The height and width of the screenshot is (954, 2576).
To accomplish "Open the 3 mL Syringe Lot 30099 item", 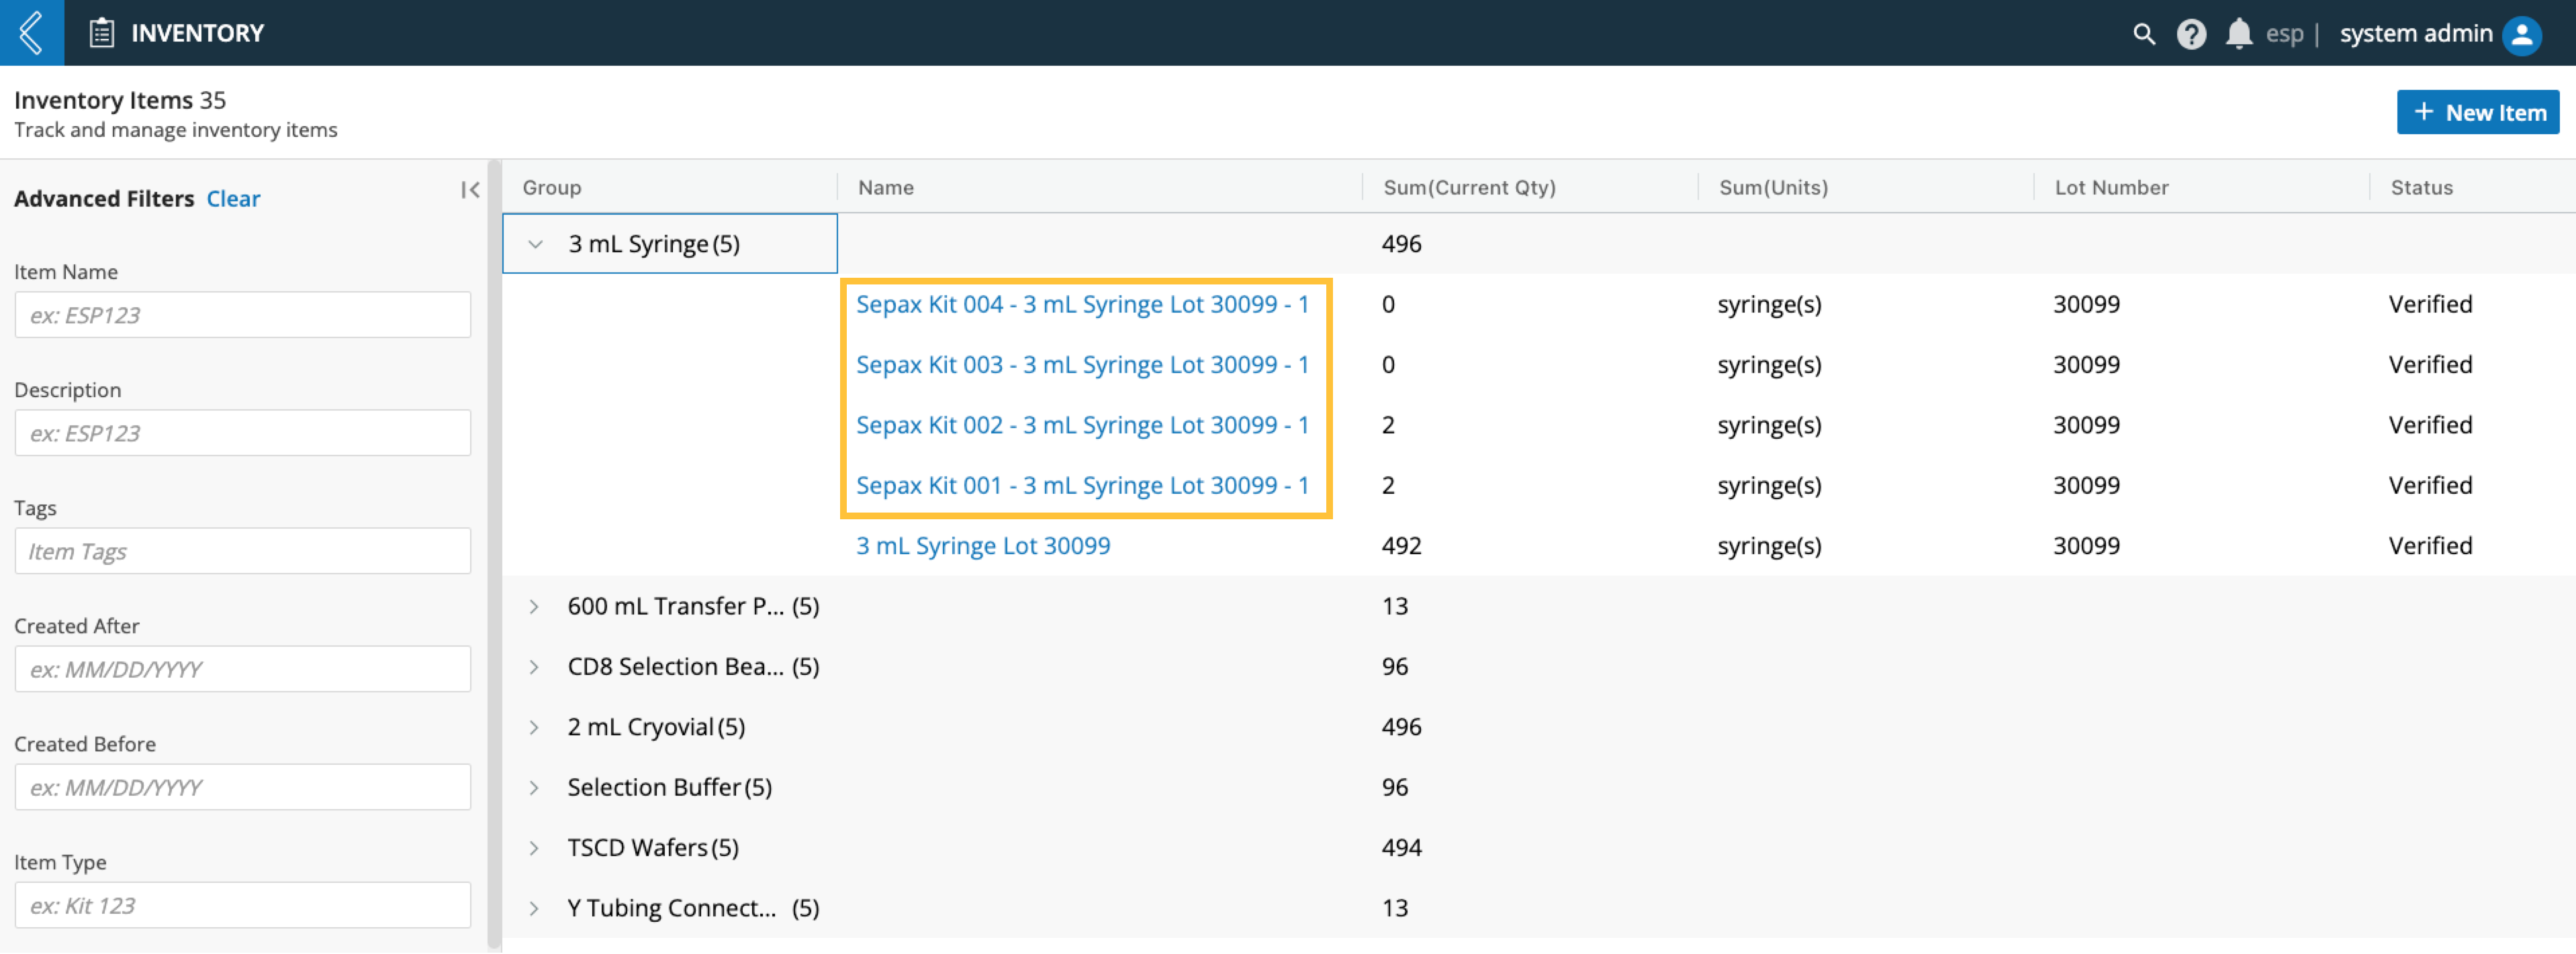I will [983, 545].
